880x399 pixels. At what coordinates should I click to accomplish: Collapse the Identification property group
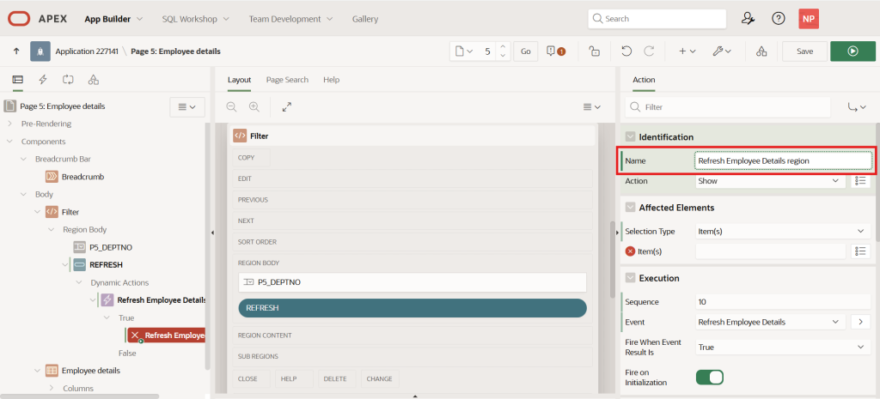pyautogui.click(x=631, y=136)
